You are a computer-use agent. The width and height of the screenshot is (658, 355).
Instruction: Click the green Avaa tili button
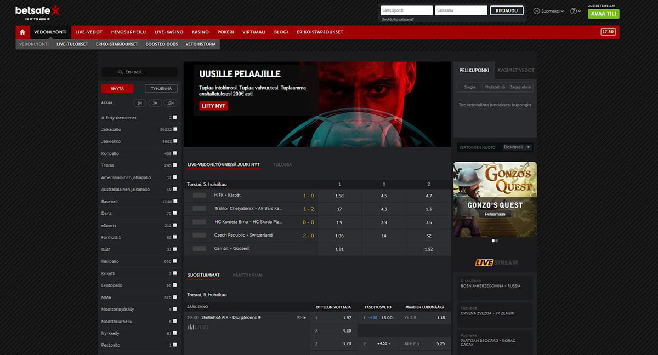[x=603, y=14]
